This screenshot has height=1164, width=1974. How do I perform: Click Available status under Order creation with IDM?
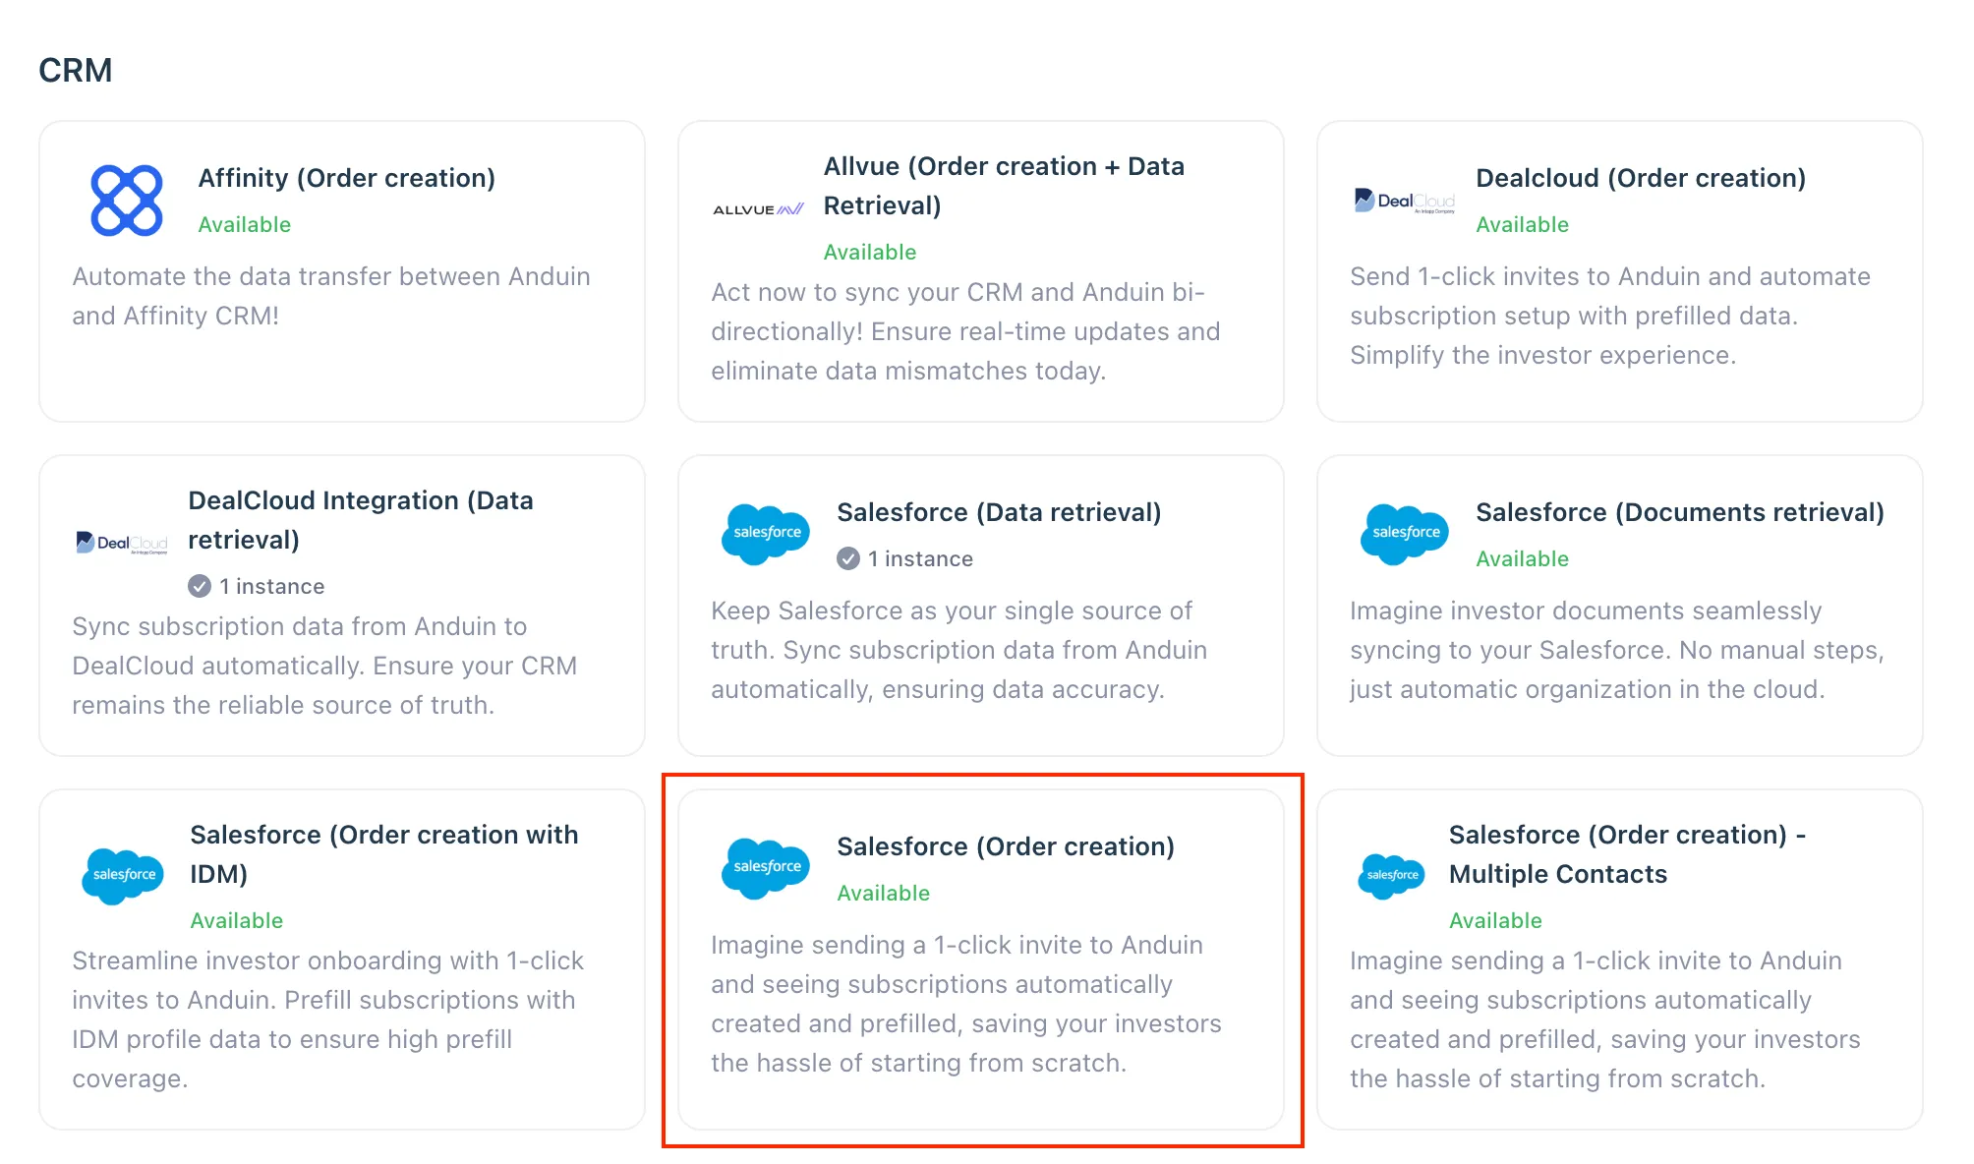point(237,920)
